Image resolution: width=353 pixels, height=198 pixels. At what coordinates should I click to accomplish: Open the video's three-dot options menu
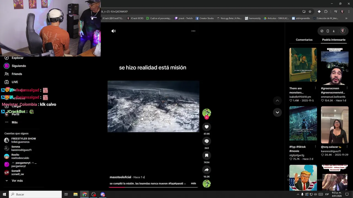(x=193, y=31)
